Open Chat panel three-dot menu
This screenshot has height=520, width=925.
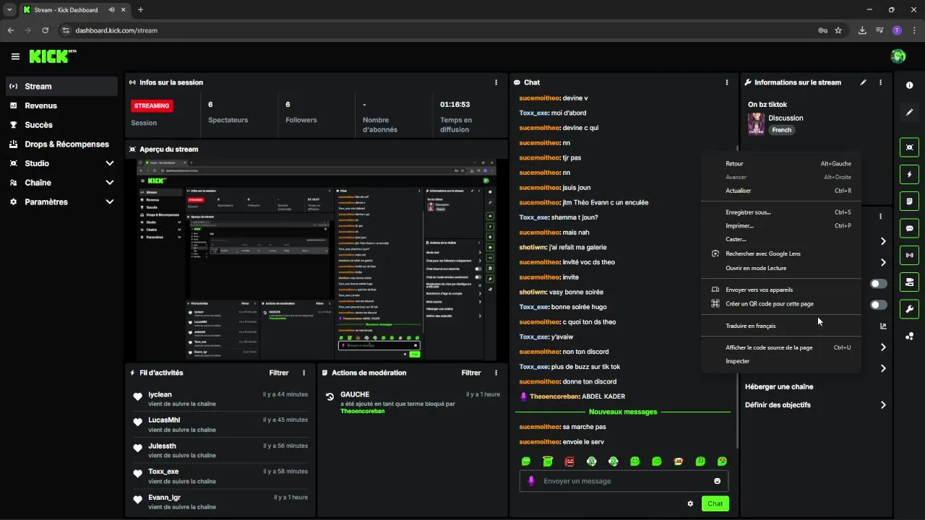click(726, 82)
